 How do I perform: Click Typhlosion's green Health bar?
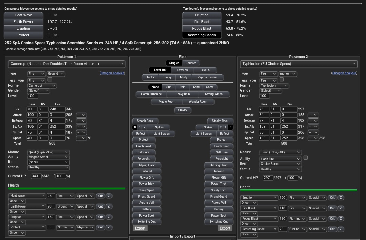click(x=299, y=190)
